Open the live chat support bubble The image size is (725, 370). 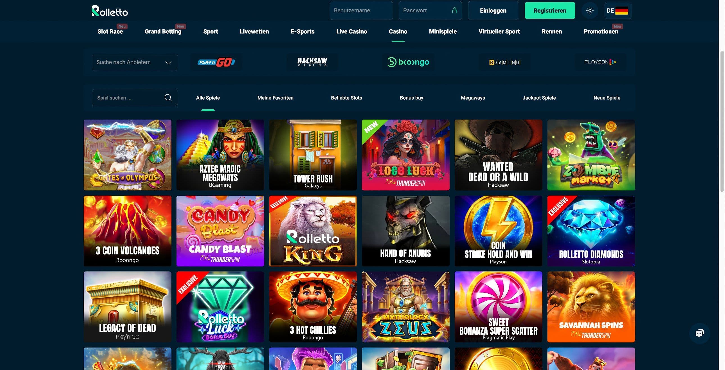point(699,333)
